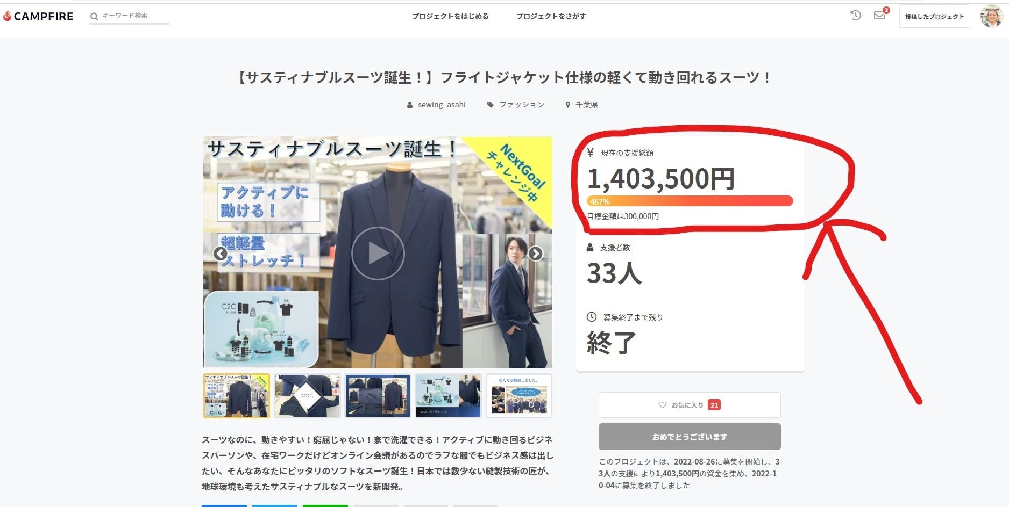Open プロジェクトをはじめる menu
The width and height of the screenshot is (1009, 507).
coord(450,16)
